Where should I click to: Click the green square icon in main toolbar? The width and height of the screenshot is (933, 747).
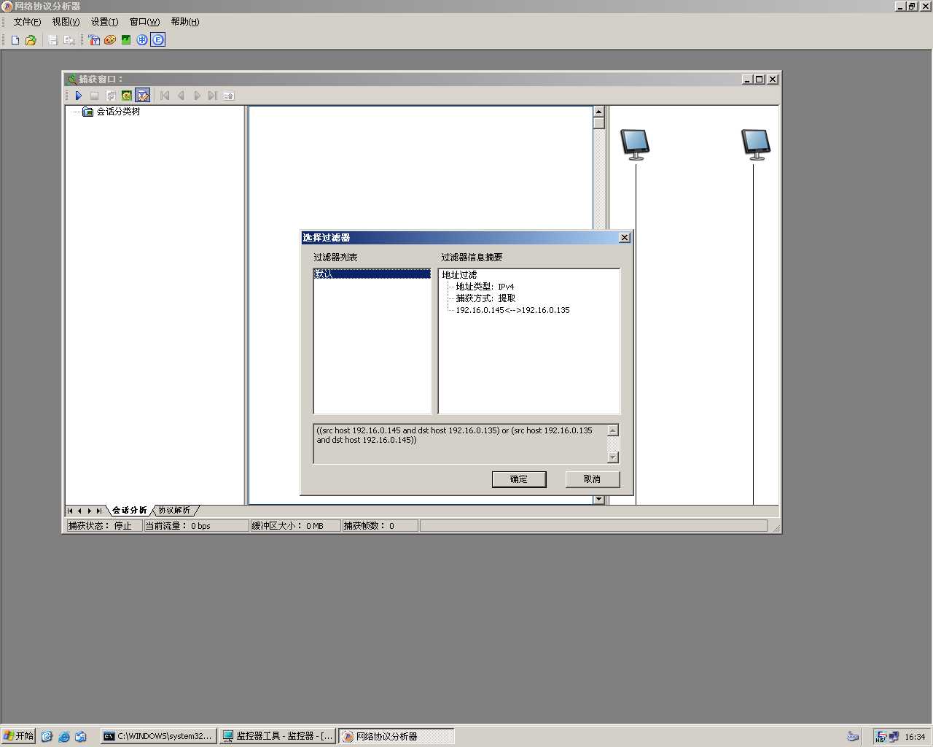126,40
